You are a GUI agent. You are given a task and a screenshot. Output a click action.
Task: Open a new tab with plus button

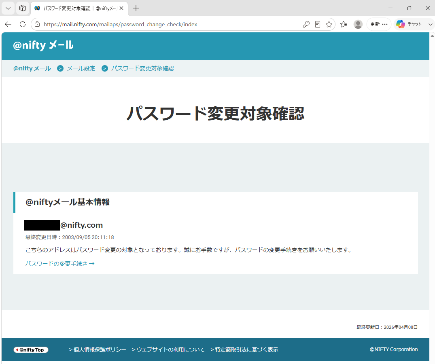pyautogui.click(x=136, y=8)
